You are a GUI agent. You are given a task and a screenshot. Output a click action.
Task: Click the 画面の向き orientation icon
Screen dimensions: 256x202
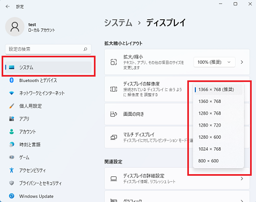114,114
